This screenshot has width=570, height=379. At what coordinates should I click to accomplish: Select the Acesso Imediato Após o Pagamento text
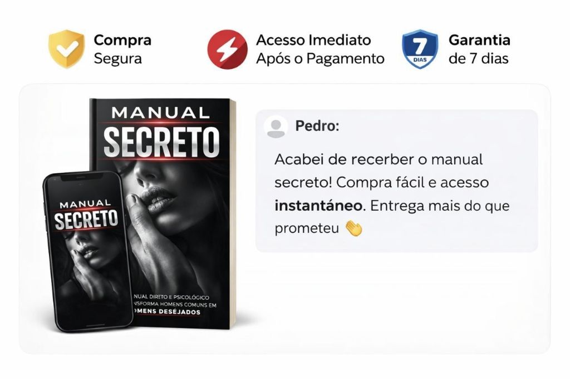pos(320,49)
